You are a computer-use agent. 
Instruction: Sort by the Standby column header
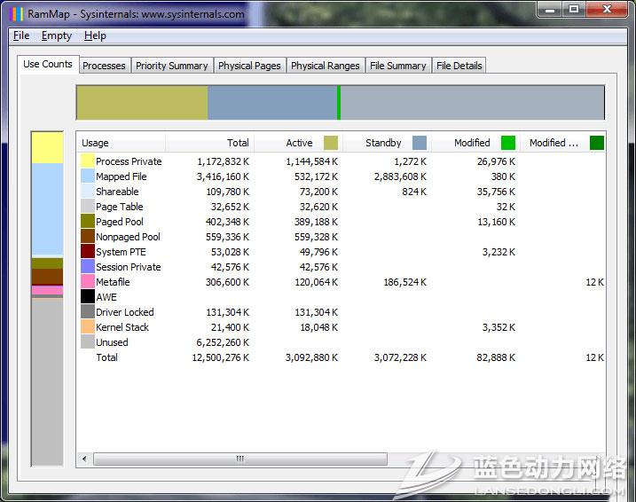point(383,143)
